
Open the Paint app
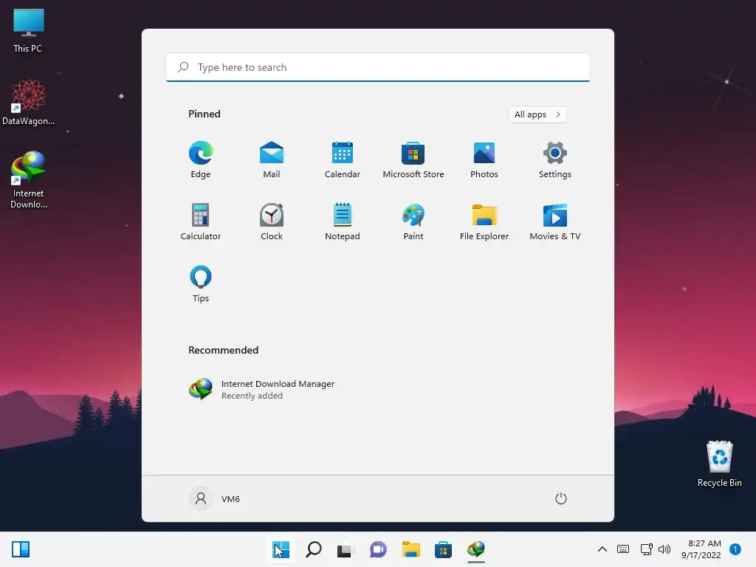click(x=413, y=221)
